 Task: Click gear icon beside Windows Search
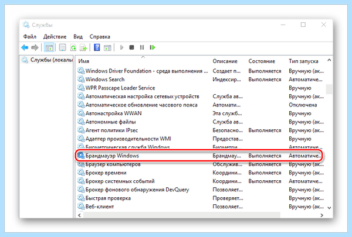pos(81,80)
